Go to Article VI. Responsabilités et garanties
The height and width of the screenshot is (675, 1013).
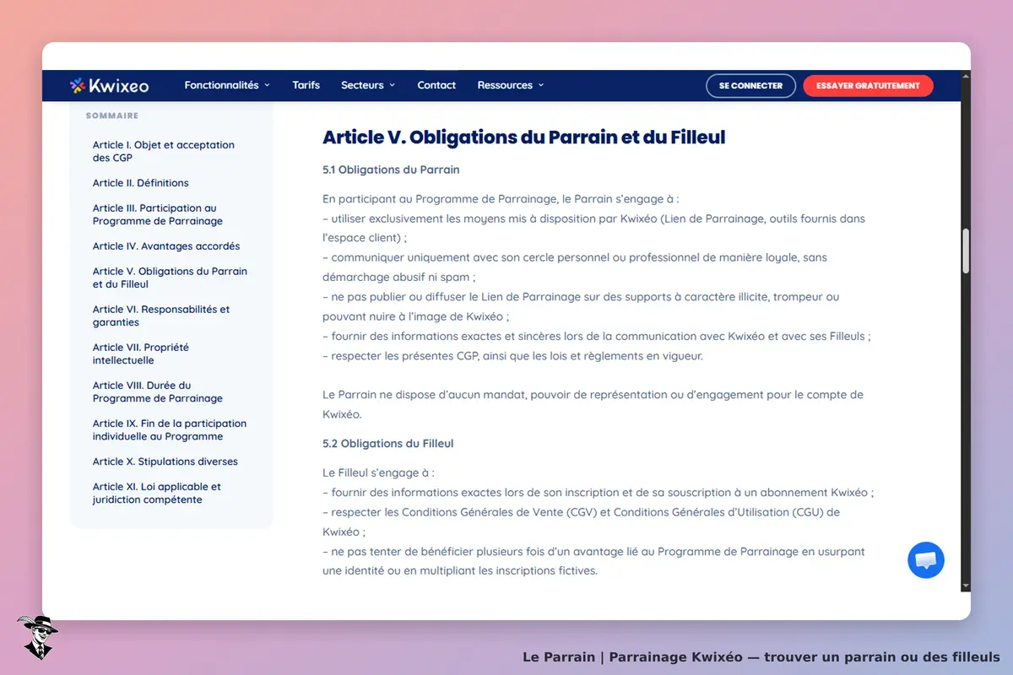point(161,316)
